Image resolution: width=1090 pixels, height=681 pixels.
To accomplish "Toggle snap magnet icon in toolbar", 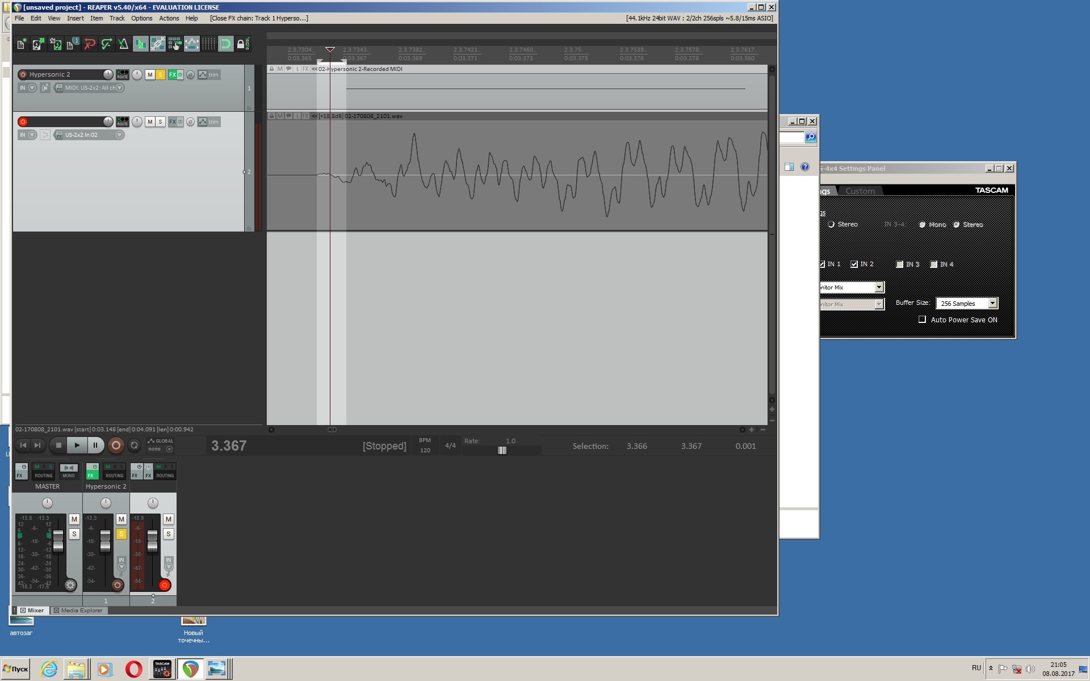I will 225,44.
